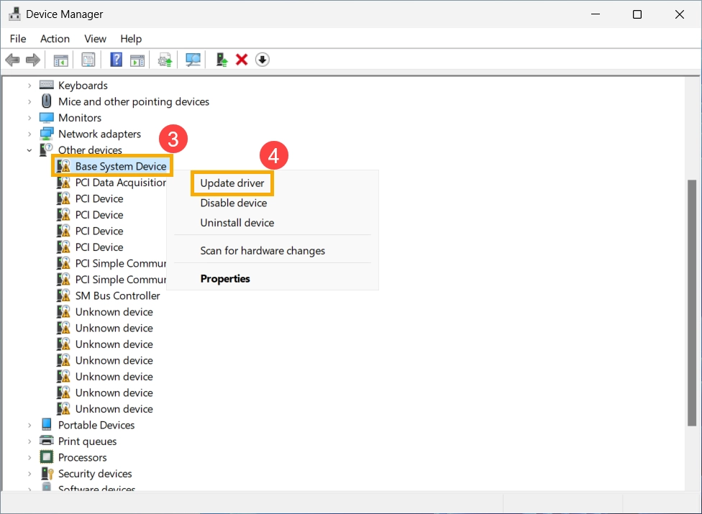Click the Mice and other pointing devices icon

coord(47,101)
